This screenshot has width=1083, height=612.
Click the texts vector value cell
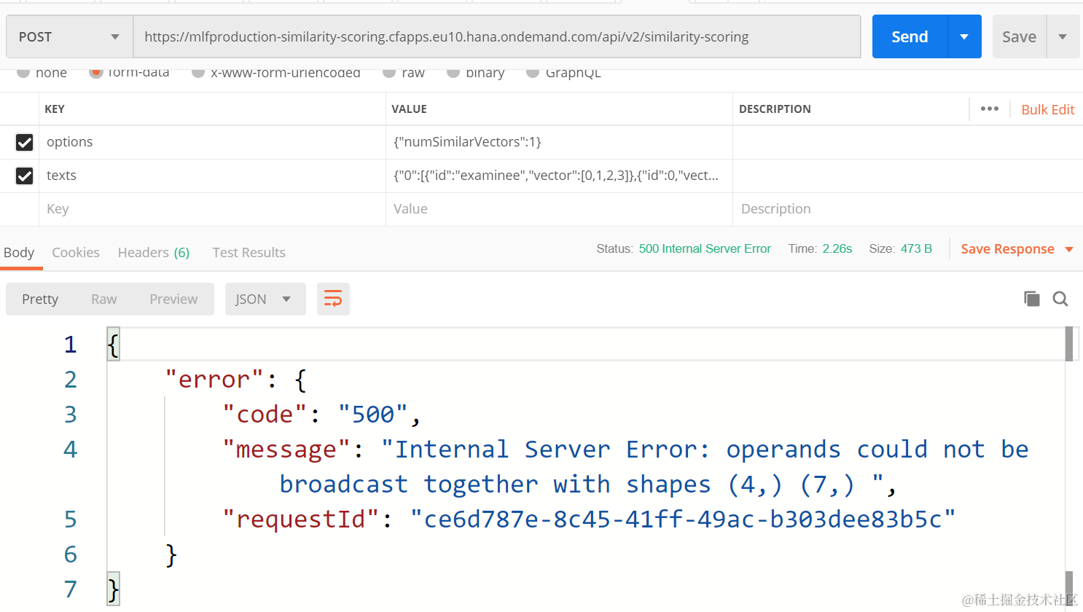click(x=559, y=176)
